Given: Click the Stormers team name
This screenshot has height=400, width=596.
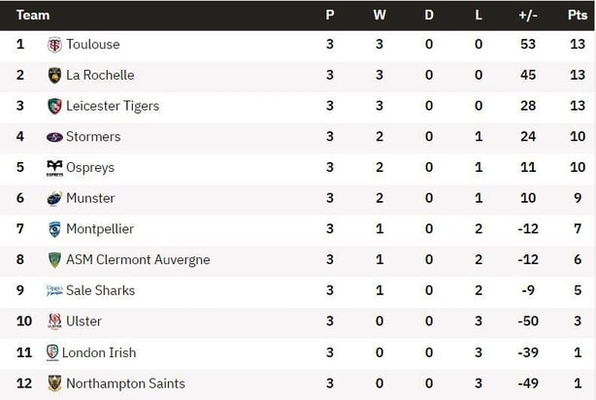Looking at the screenshot, I should (x=93, y=137).
